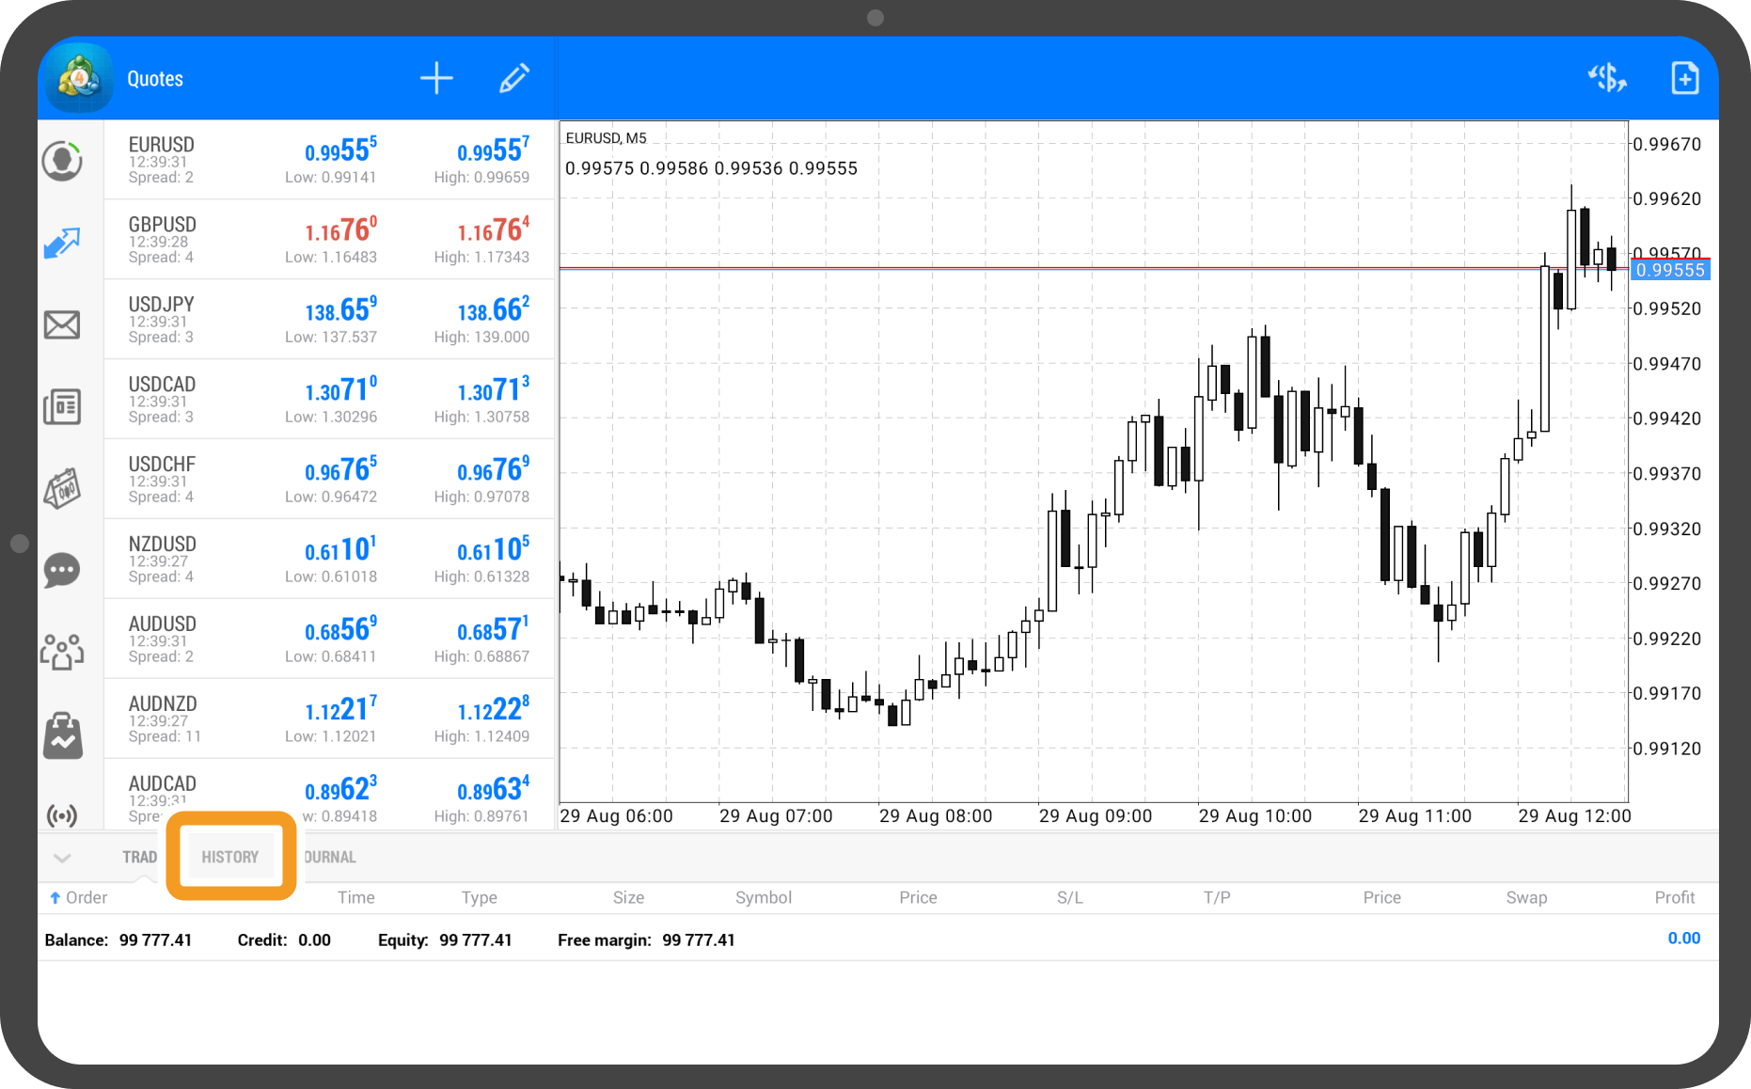
Task: Add a new symbol with the plus icon
Action: pyautogui.click(x=436, y=78)
